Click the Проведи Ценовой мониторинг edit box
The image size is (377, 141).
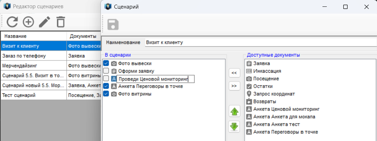155,79
